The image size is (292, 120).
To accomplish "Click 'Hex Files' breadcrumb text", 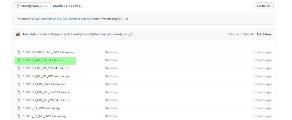I will coord(73,6).
